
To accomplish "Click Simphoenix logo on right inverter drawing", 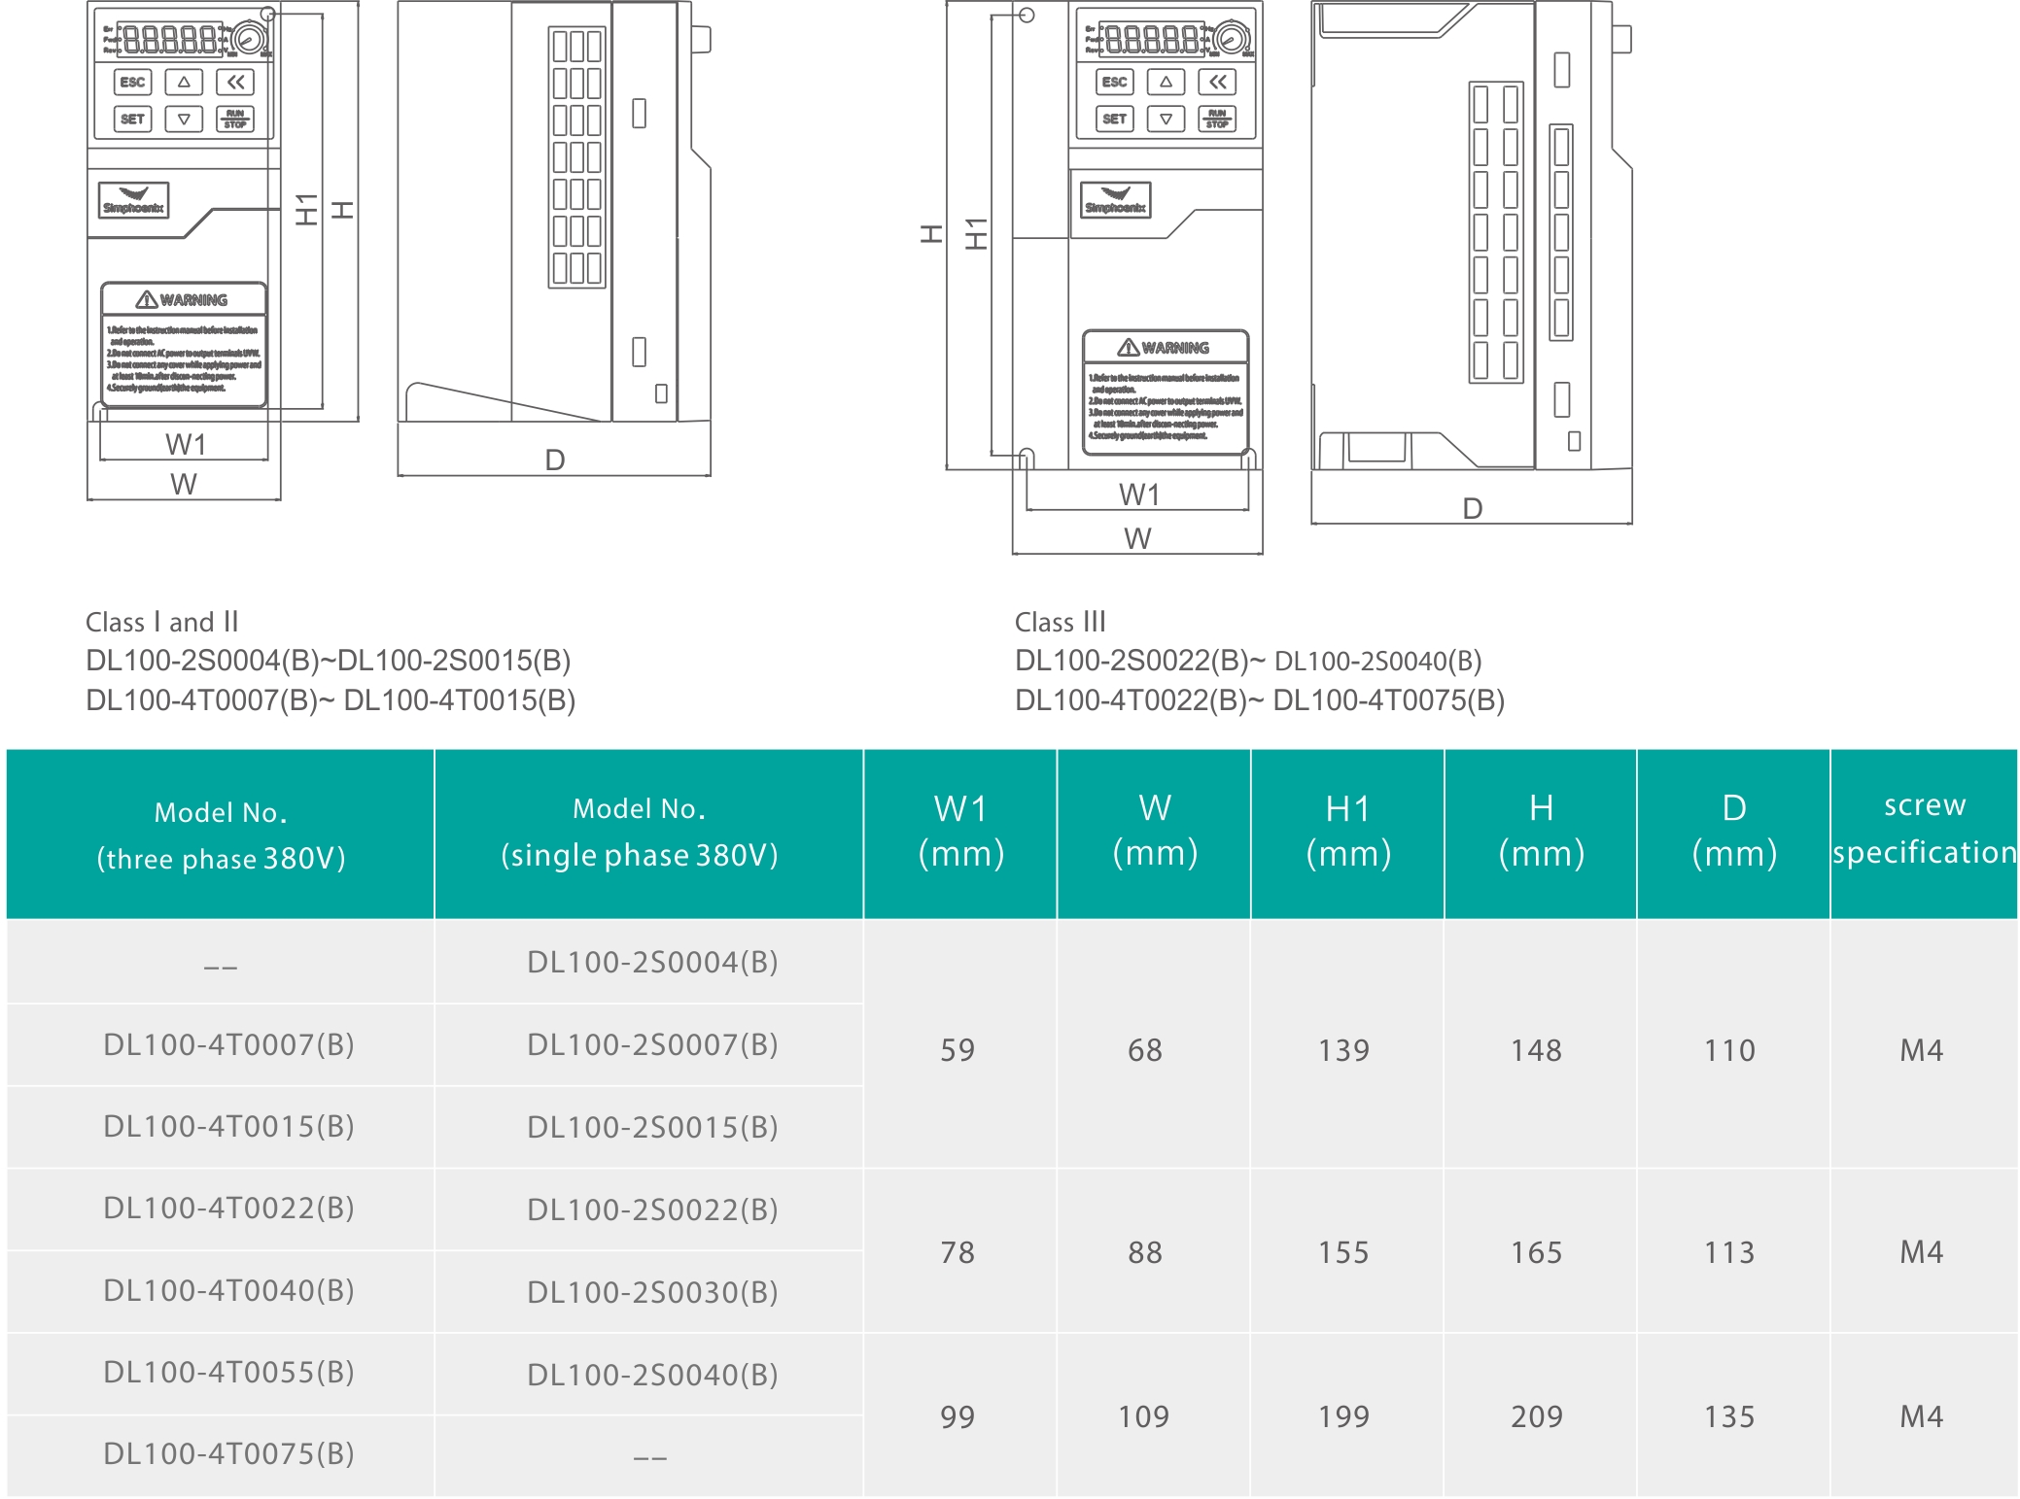I will click(x=1116, y=200).
